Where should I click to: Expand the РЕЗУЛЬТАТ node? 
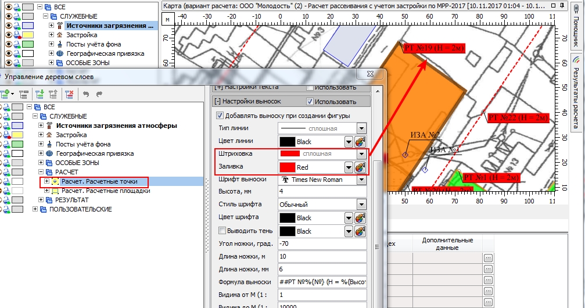pyautogui.click(x=41, y=200)
